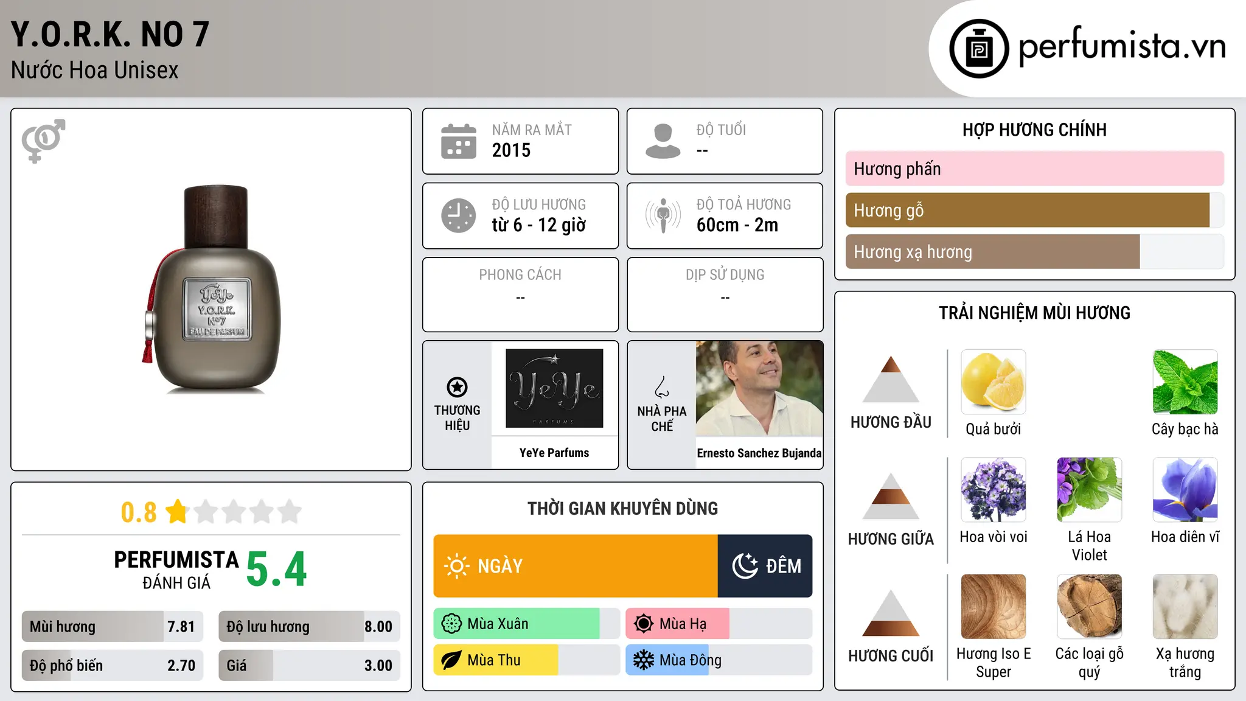Click the Trải nghiệm mùi hương heading

point(1035,313)
